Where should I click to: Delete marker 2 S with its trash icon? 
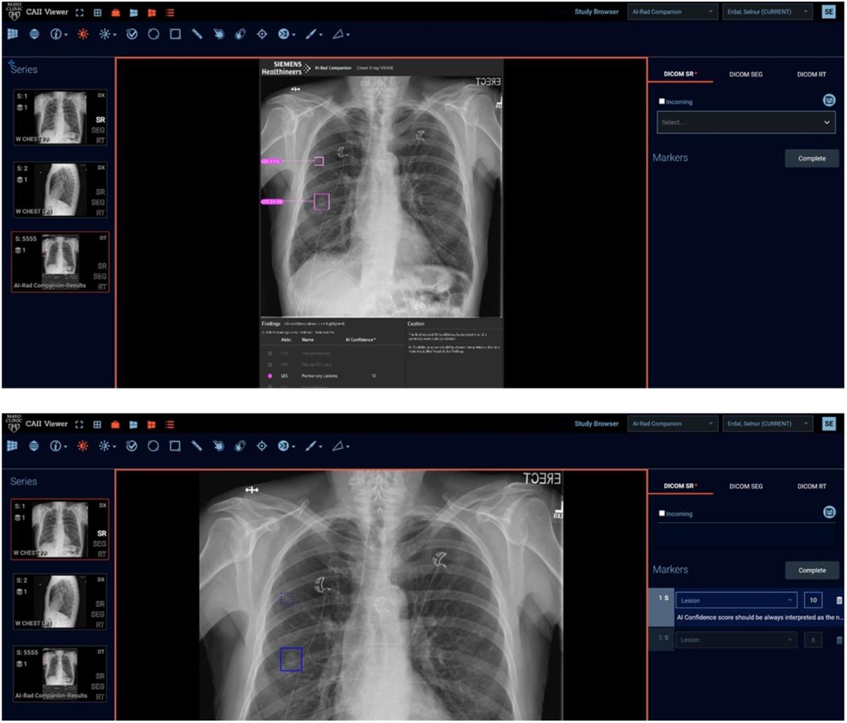pos(839,640)
